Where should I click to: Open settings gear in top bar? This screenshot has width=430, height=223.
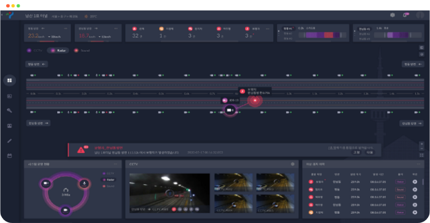click(x=393, y=15)
